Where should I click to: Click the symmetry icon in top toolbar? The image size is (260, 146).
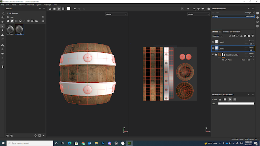[x=75, y=9]
